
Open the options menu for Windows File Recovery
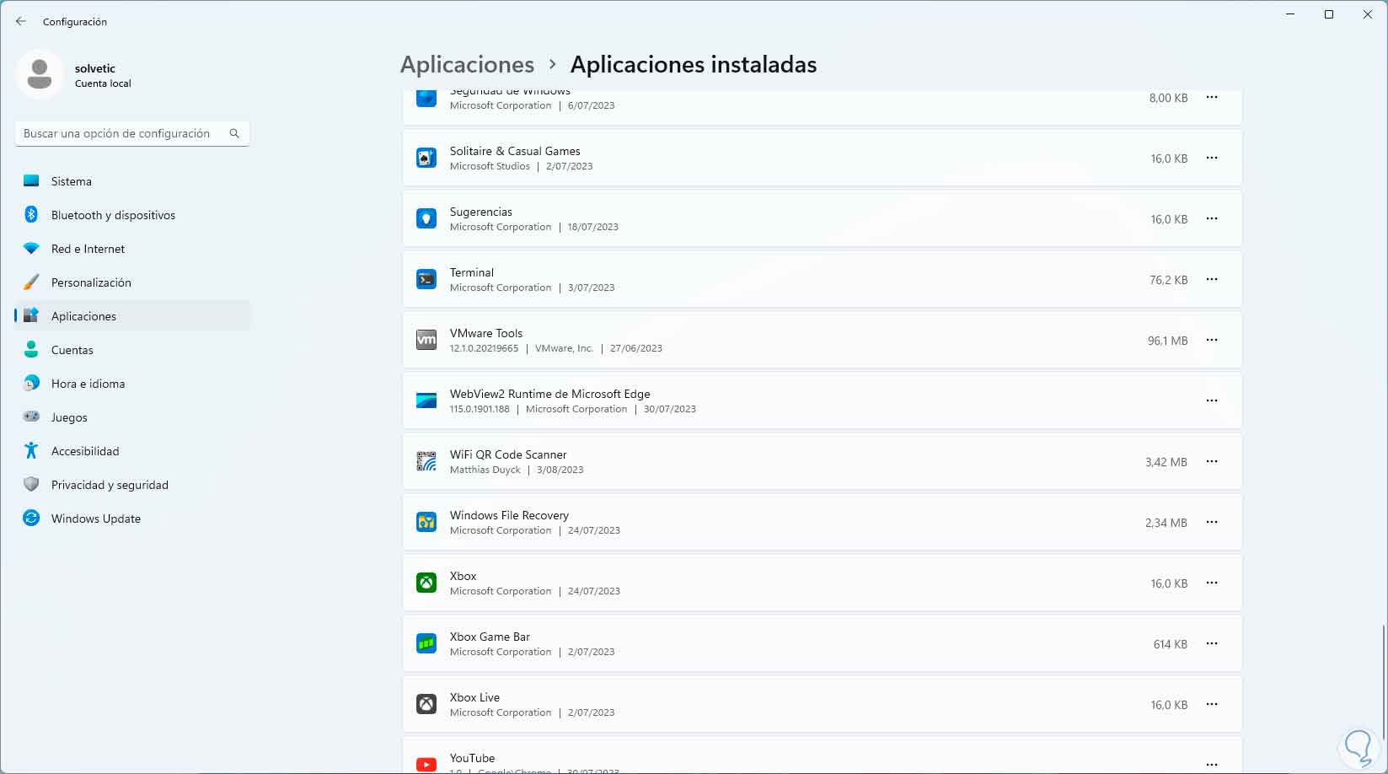click(x=1212, y=522)
